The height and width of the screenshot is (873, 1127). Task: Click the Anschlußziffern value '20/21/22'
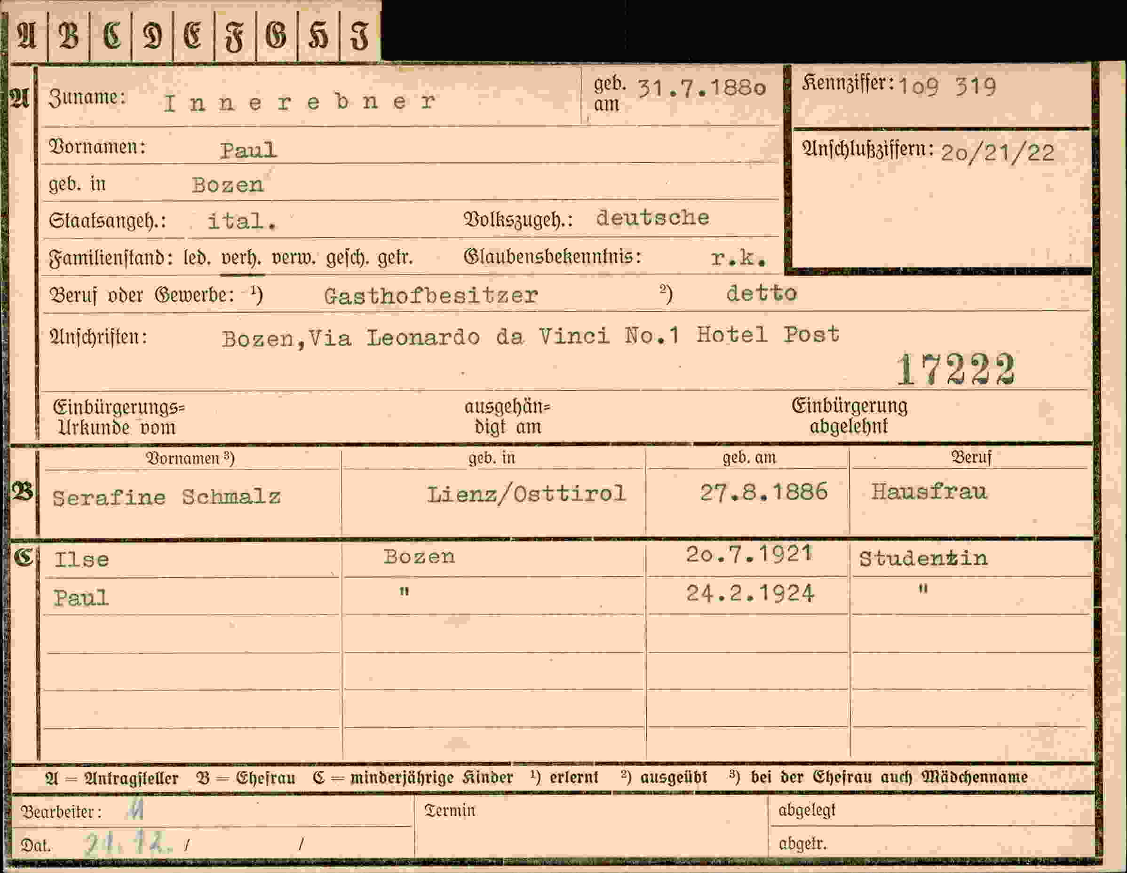[x=997, y=153]
